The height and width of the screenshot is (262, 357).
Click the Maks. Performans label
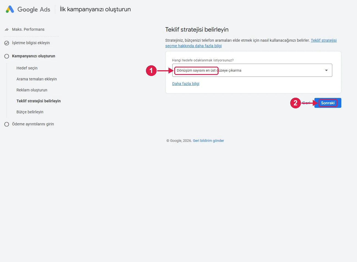point(28,29)
